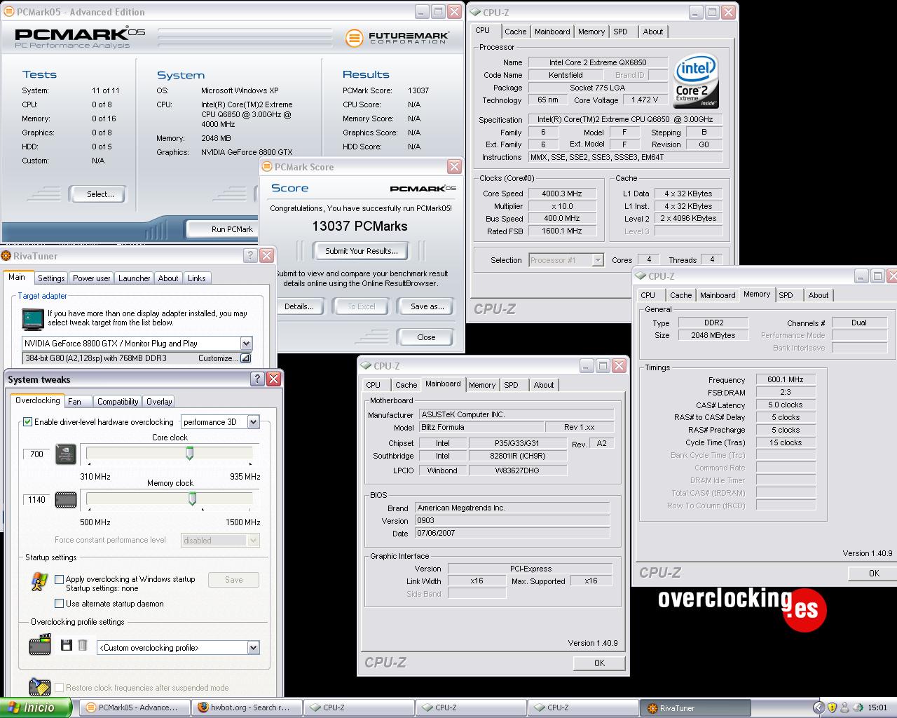Click the Windows startup settings icon

coord(39,581)
